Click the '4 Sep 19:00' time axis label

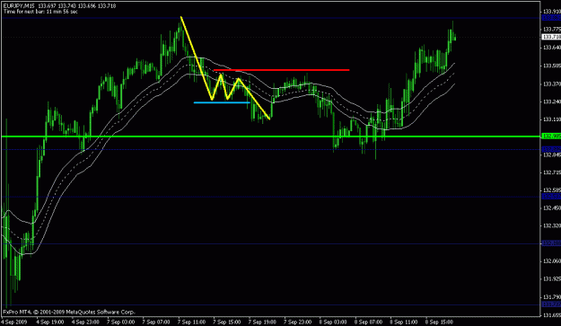[x=49, y=322]
